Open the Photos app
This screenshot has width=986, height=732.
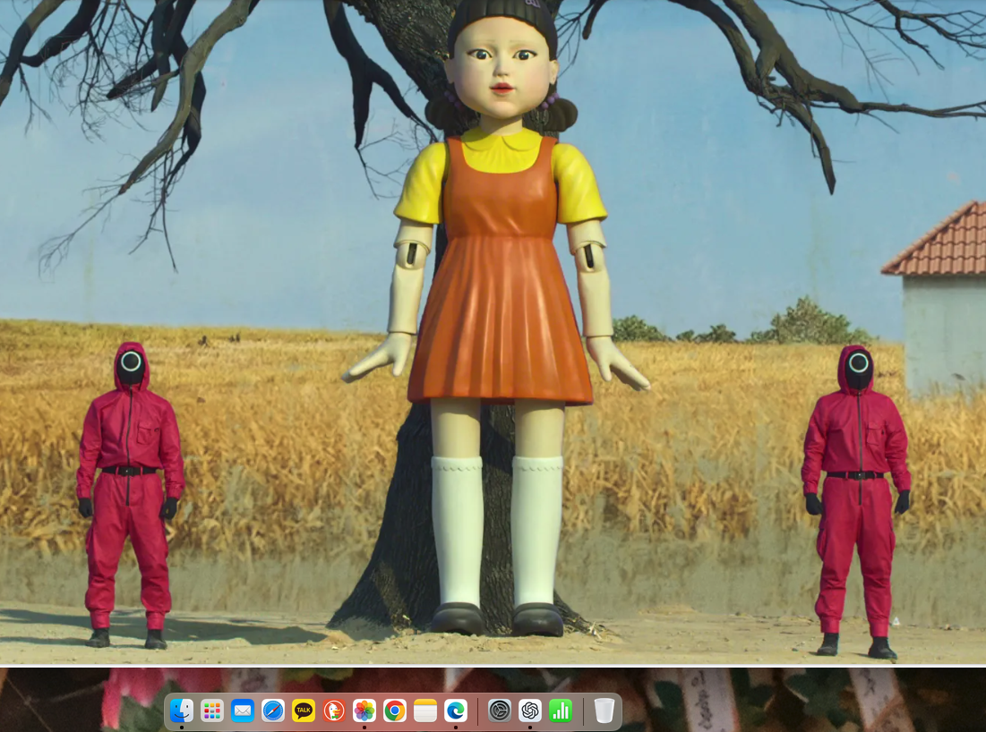364,711
